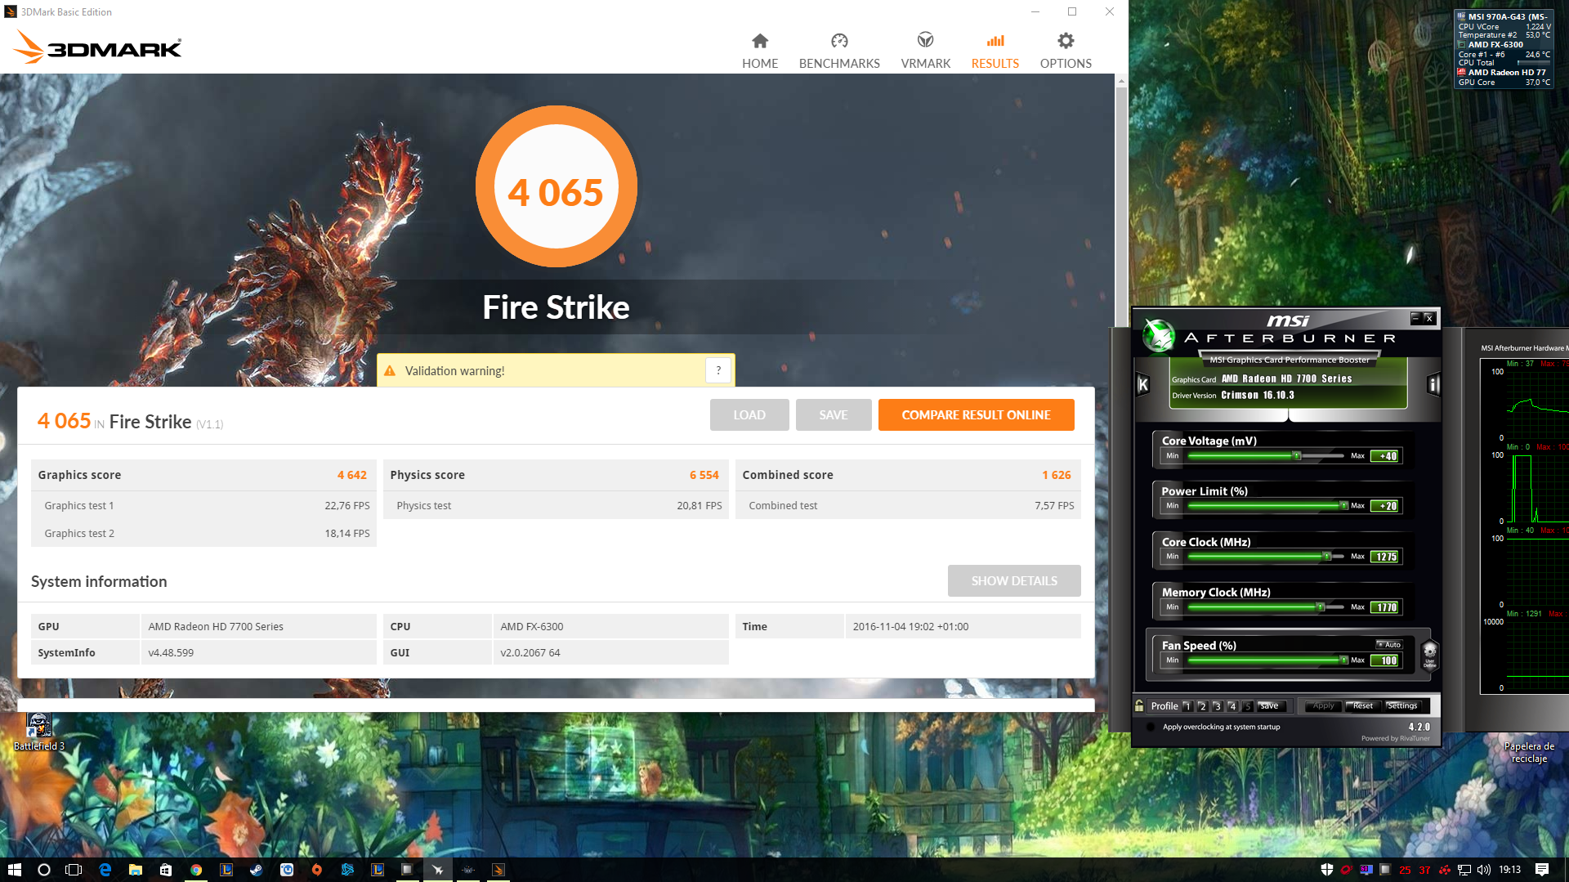1569x882 pixels.
Task: Toggle the fan speed Auto button
Action: pos(1389,645)
